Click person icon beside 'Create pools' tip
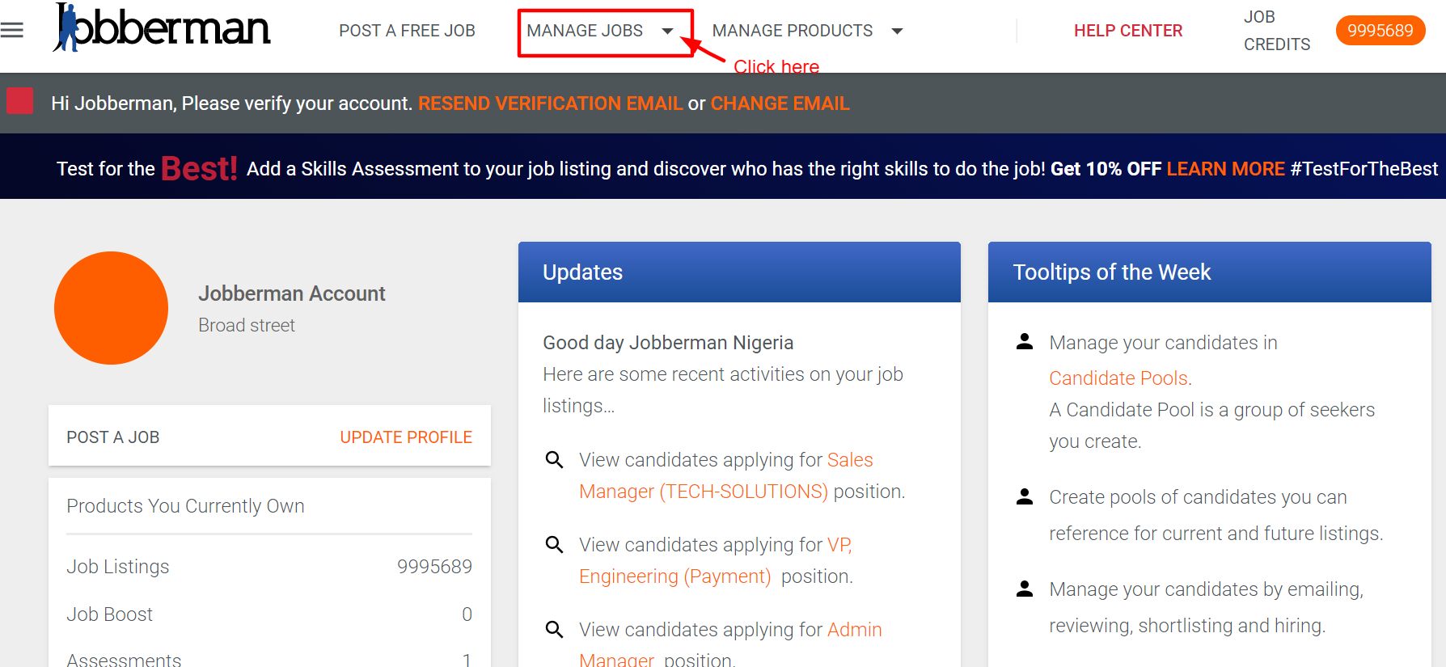Screen dimensions: 1446x667 (1025, 496)
